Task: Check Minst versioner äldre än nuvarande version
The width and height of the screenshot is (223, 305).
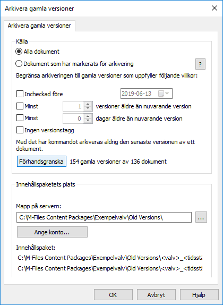Action: point(20,106)
